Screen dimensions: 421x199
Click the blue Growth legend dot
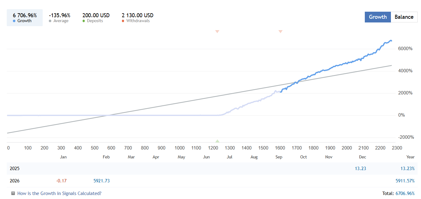14,21
